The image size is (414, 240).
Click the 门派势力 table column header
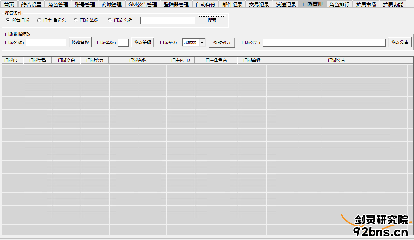pos(95,60)
